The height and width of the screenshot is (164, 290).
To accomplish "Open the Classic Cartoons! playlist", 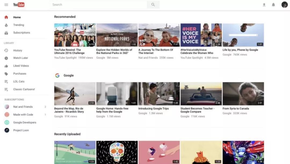I will [x=24, y=89].
